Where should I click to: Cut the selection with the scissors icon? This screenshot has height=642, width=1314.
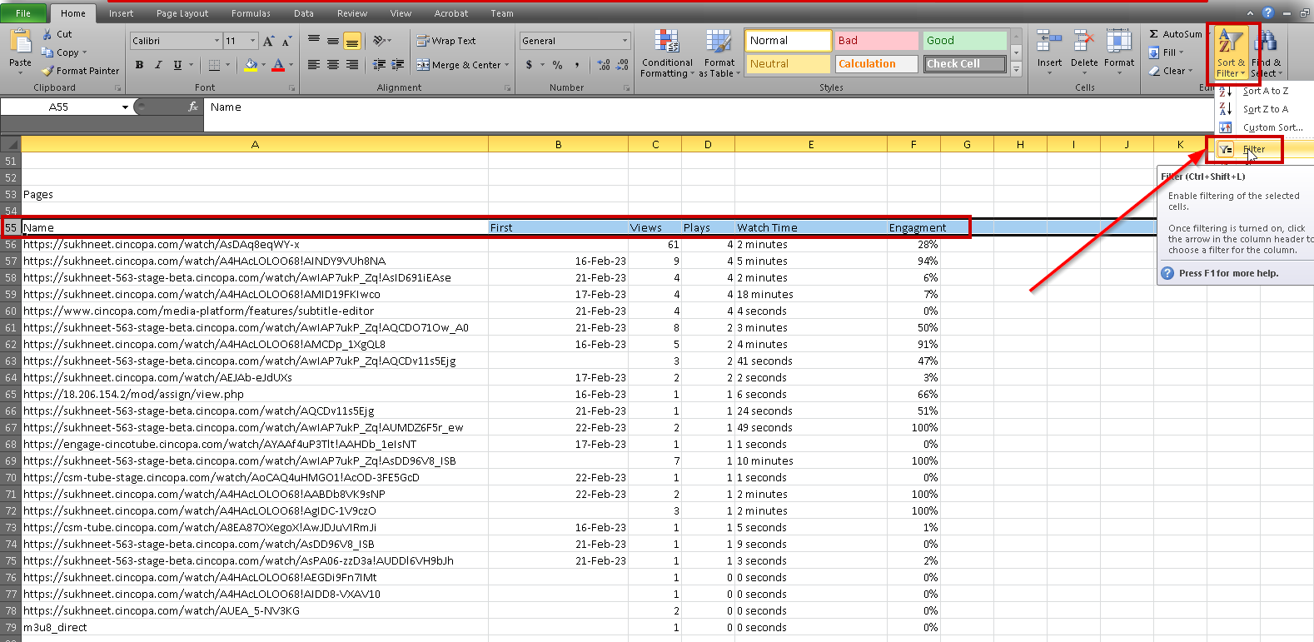[x=47, y=34]
